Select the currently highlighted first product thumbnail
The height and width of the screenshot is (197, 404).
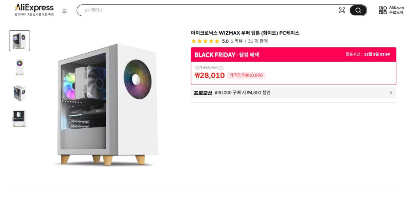click(19, 41)
